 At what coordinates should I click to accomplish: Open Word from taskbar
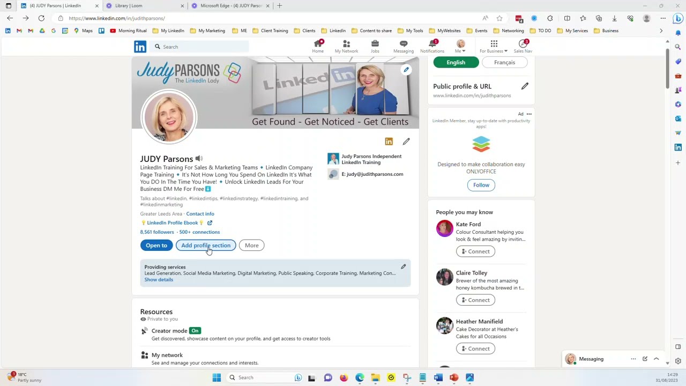coord(438,377)
